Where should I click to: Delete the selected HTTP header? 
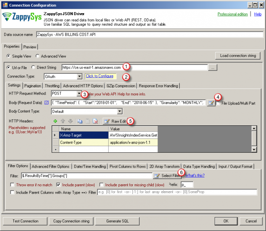coord(95,121)
